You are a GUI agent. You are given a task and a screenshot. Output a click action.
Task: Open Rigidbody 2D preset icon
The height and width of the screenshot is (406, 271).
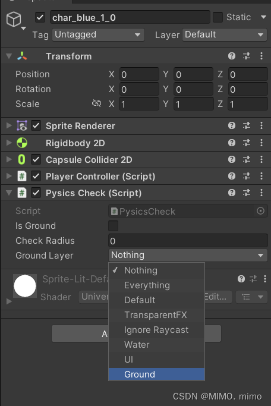click(x=247, y=143)
